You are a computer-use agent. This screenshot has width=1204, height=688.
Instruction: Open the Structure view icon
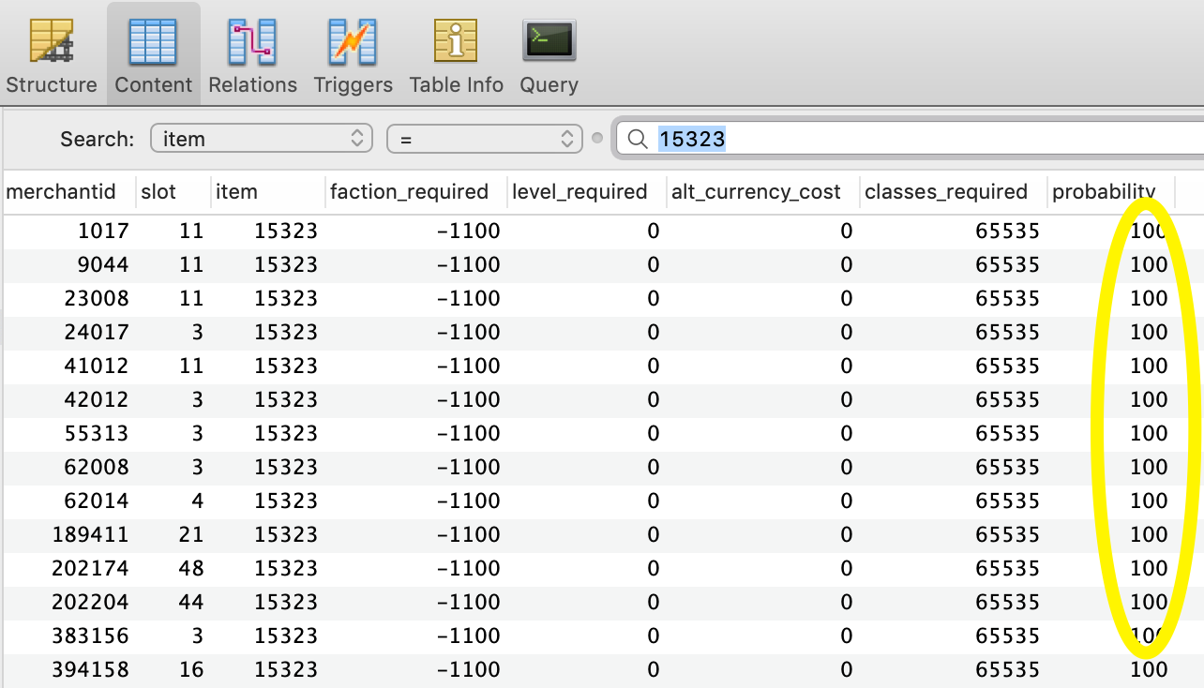[x=52, y=44]
